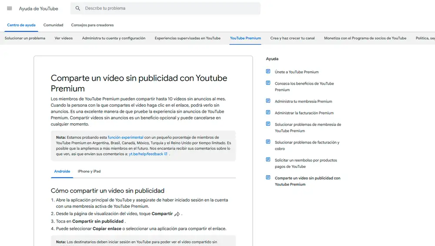Select the Centro de ayuda tab

pyautogui.click(x=21, y=25)
